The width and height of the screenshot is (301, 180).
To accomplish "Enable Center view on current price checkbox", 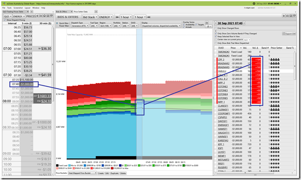I will [216, 40].
